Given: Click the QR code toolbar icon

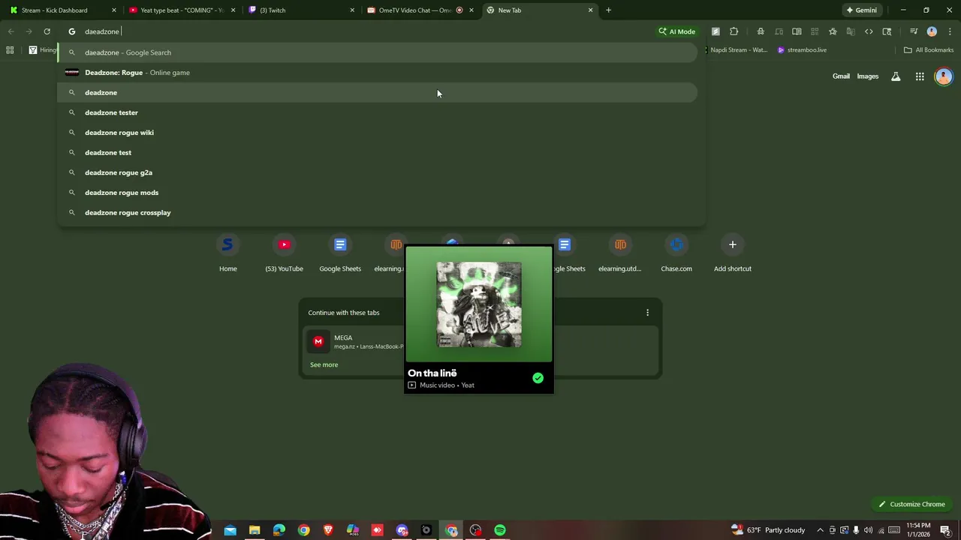Looking at the screenshot, I should pos(815,31).
